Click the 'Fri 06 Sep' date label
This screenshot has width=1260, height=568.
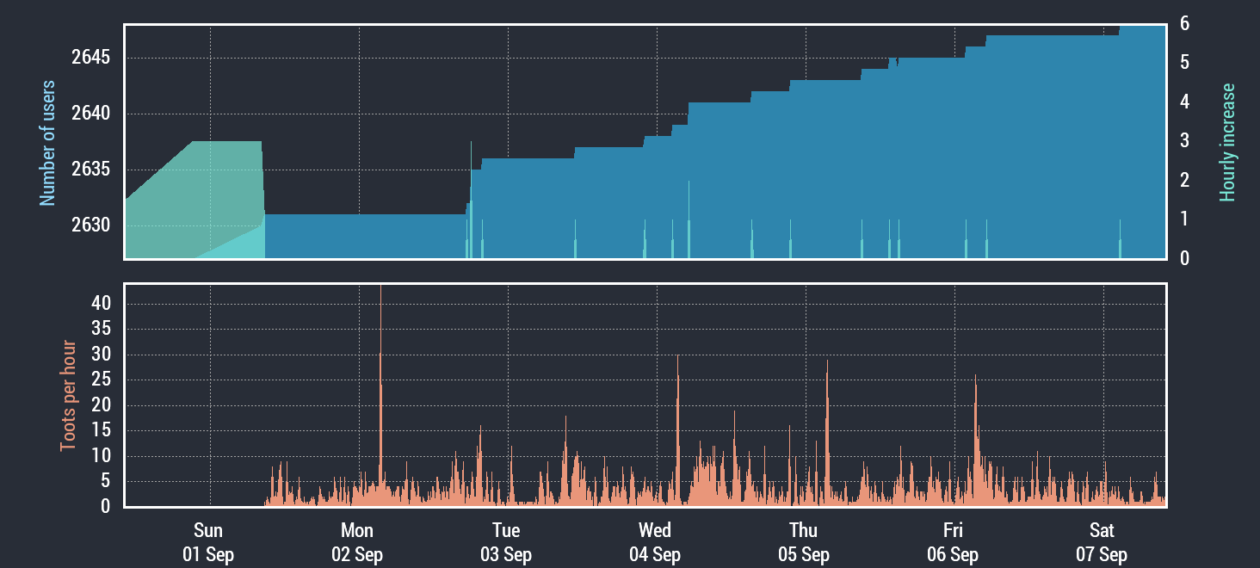pyautogui.click(x=953, y=542)
